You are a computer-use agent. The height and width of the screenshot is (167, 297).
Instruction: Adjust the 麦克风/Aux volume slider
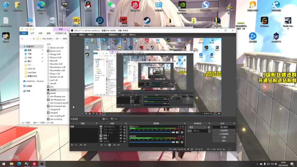[152, 132]
